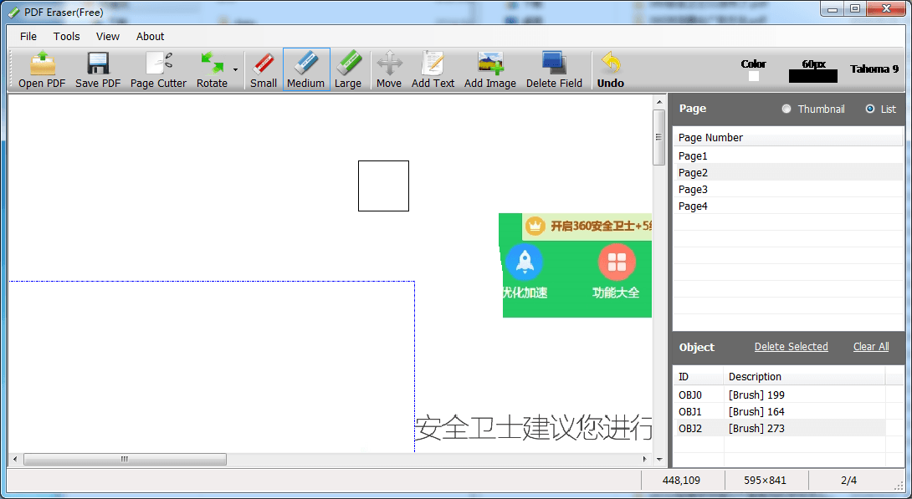Select the Small red eraser
The image size is (912, 499).
(264, 69)
